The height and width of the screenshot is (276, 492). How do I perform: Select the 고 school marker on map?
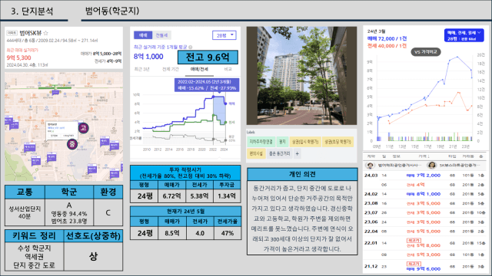[x=84, y=128]
